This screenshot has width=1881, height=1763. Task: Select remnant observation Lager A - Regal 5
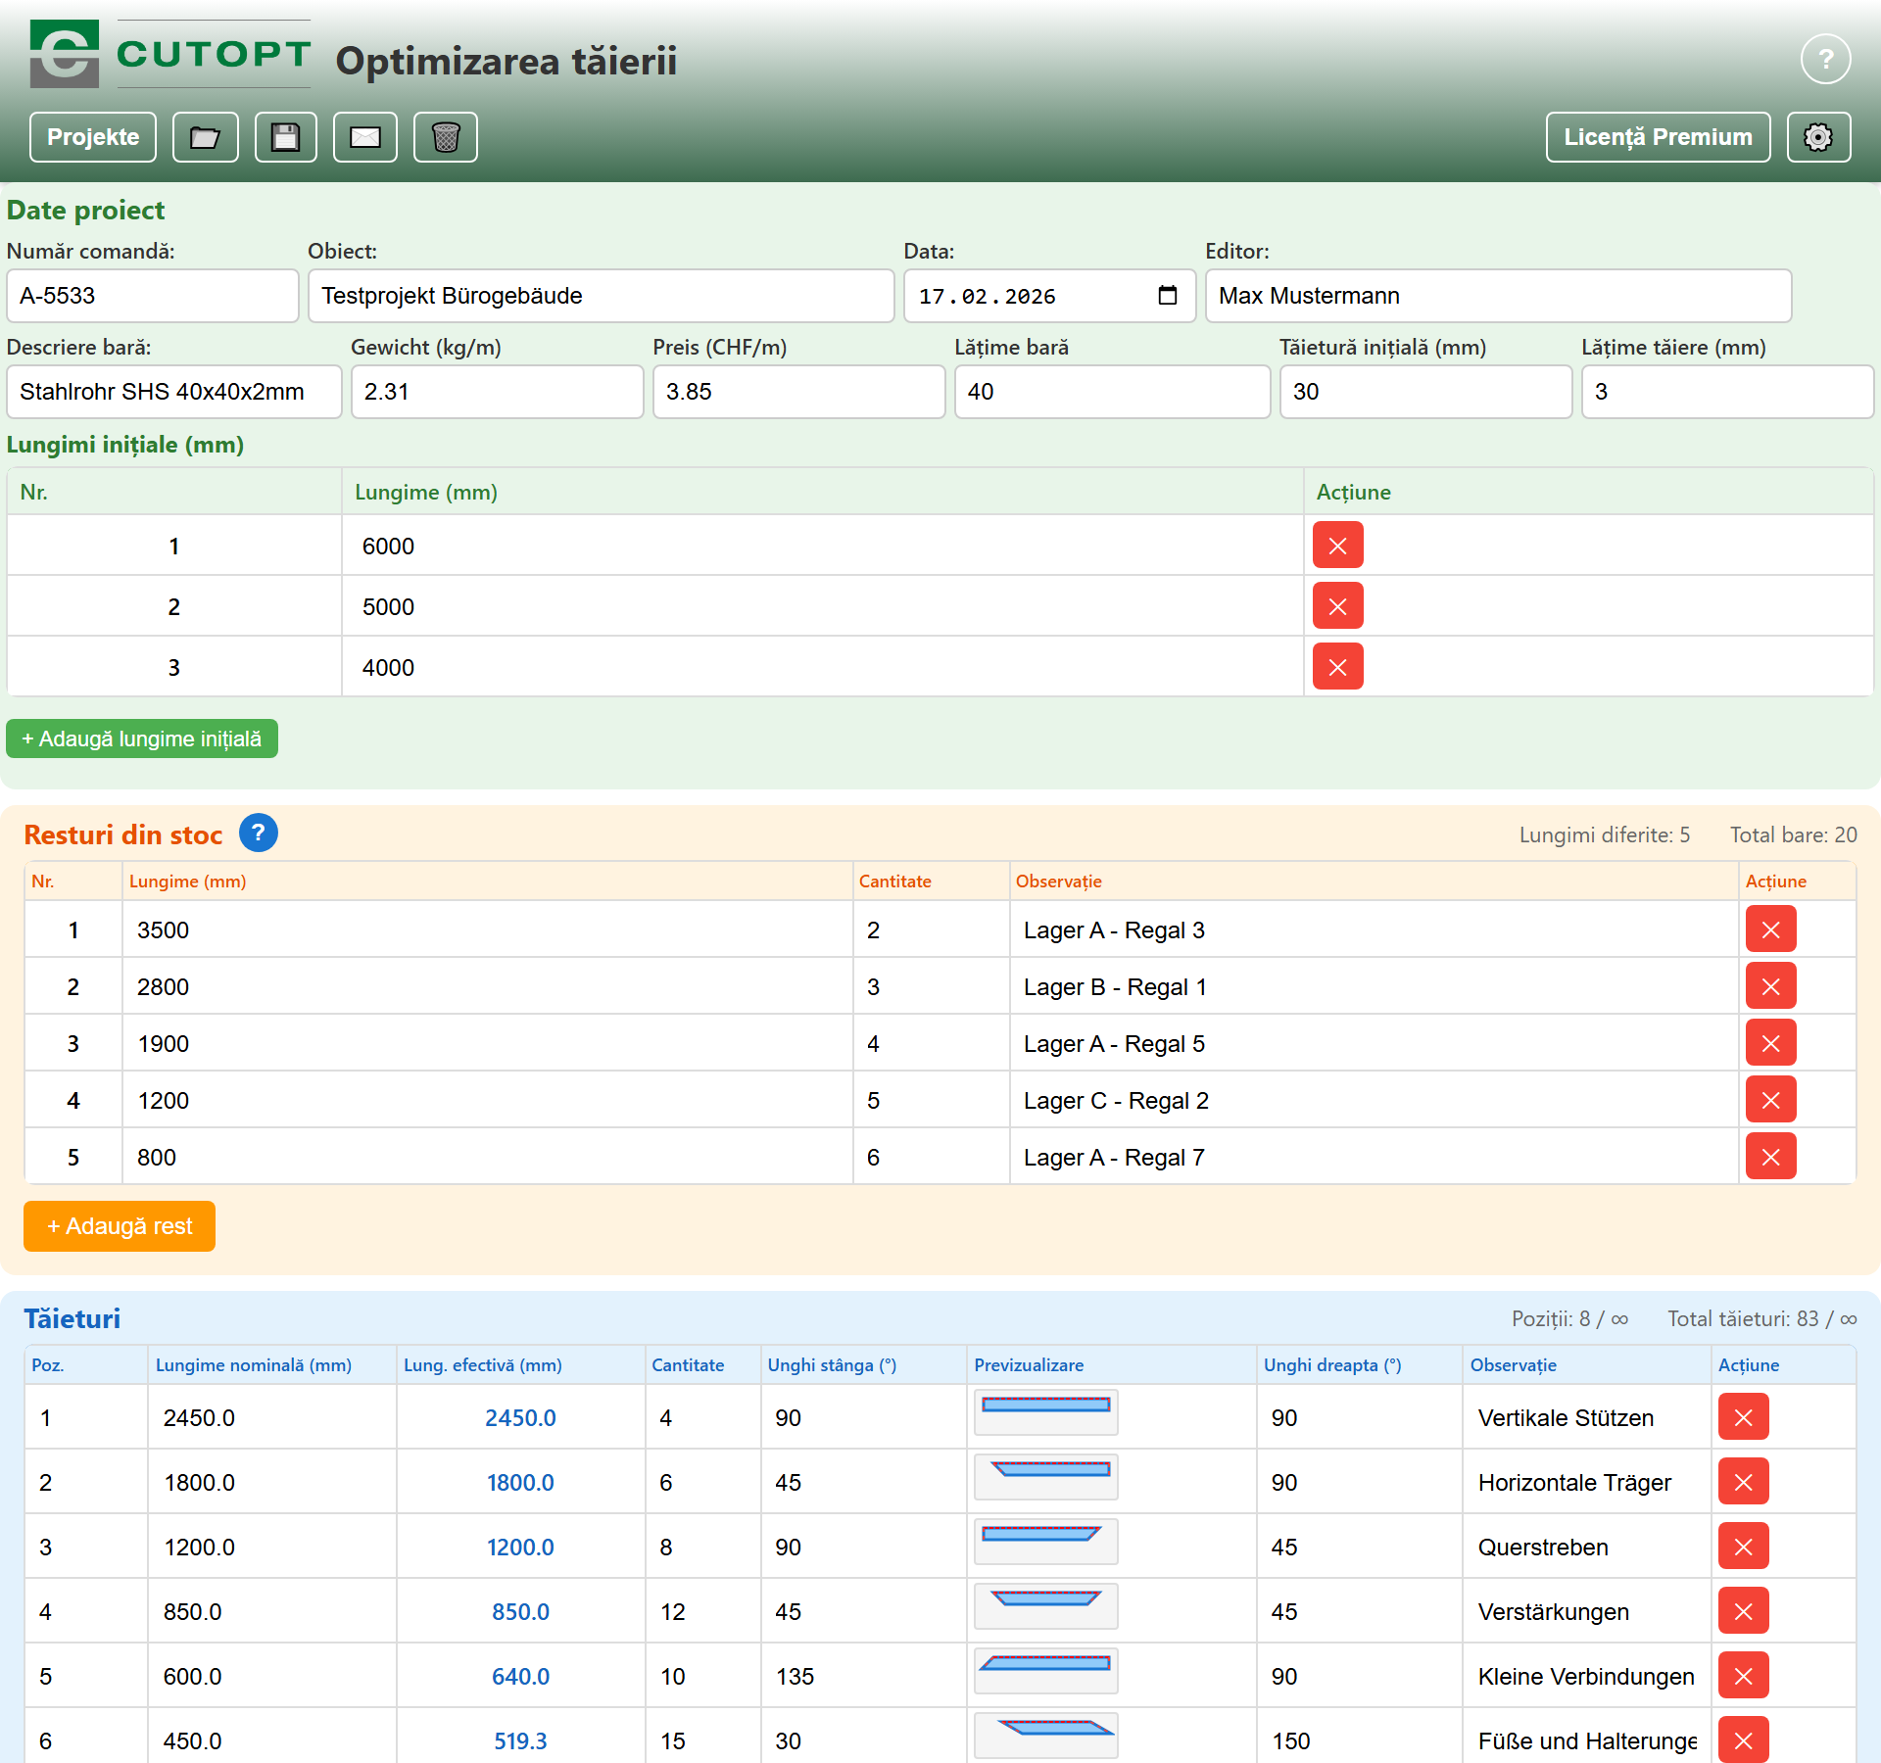[x=1375, y=1043]
